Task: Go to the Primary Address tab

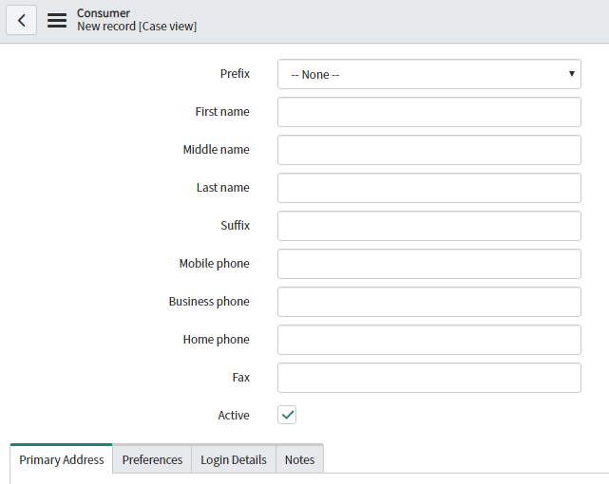Action: (x=62, y=459)
